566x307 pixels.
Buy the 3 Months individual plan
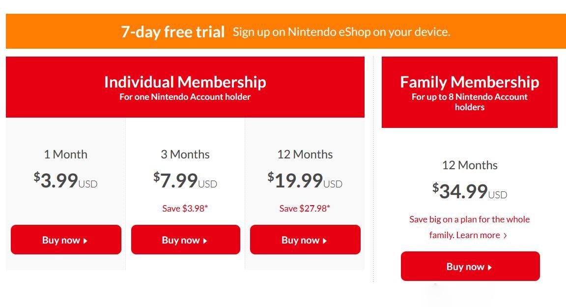185,240
